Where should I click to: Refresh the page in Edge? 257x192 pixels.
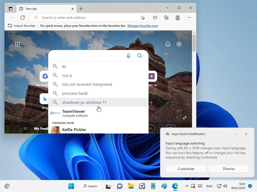pos(23,17)
